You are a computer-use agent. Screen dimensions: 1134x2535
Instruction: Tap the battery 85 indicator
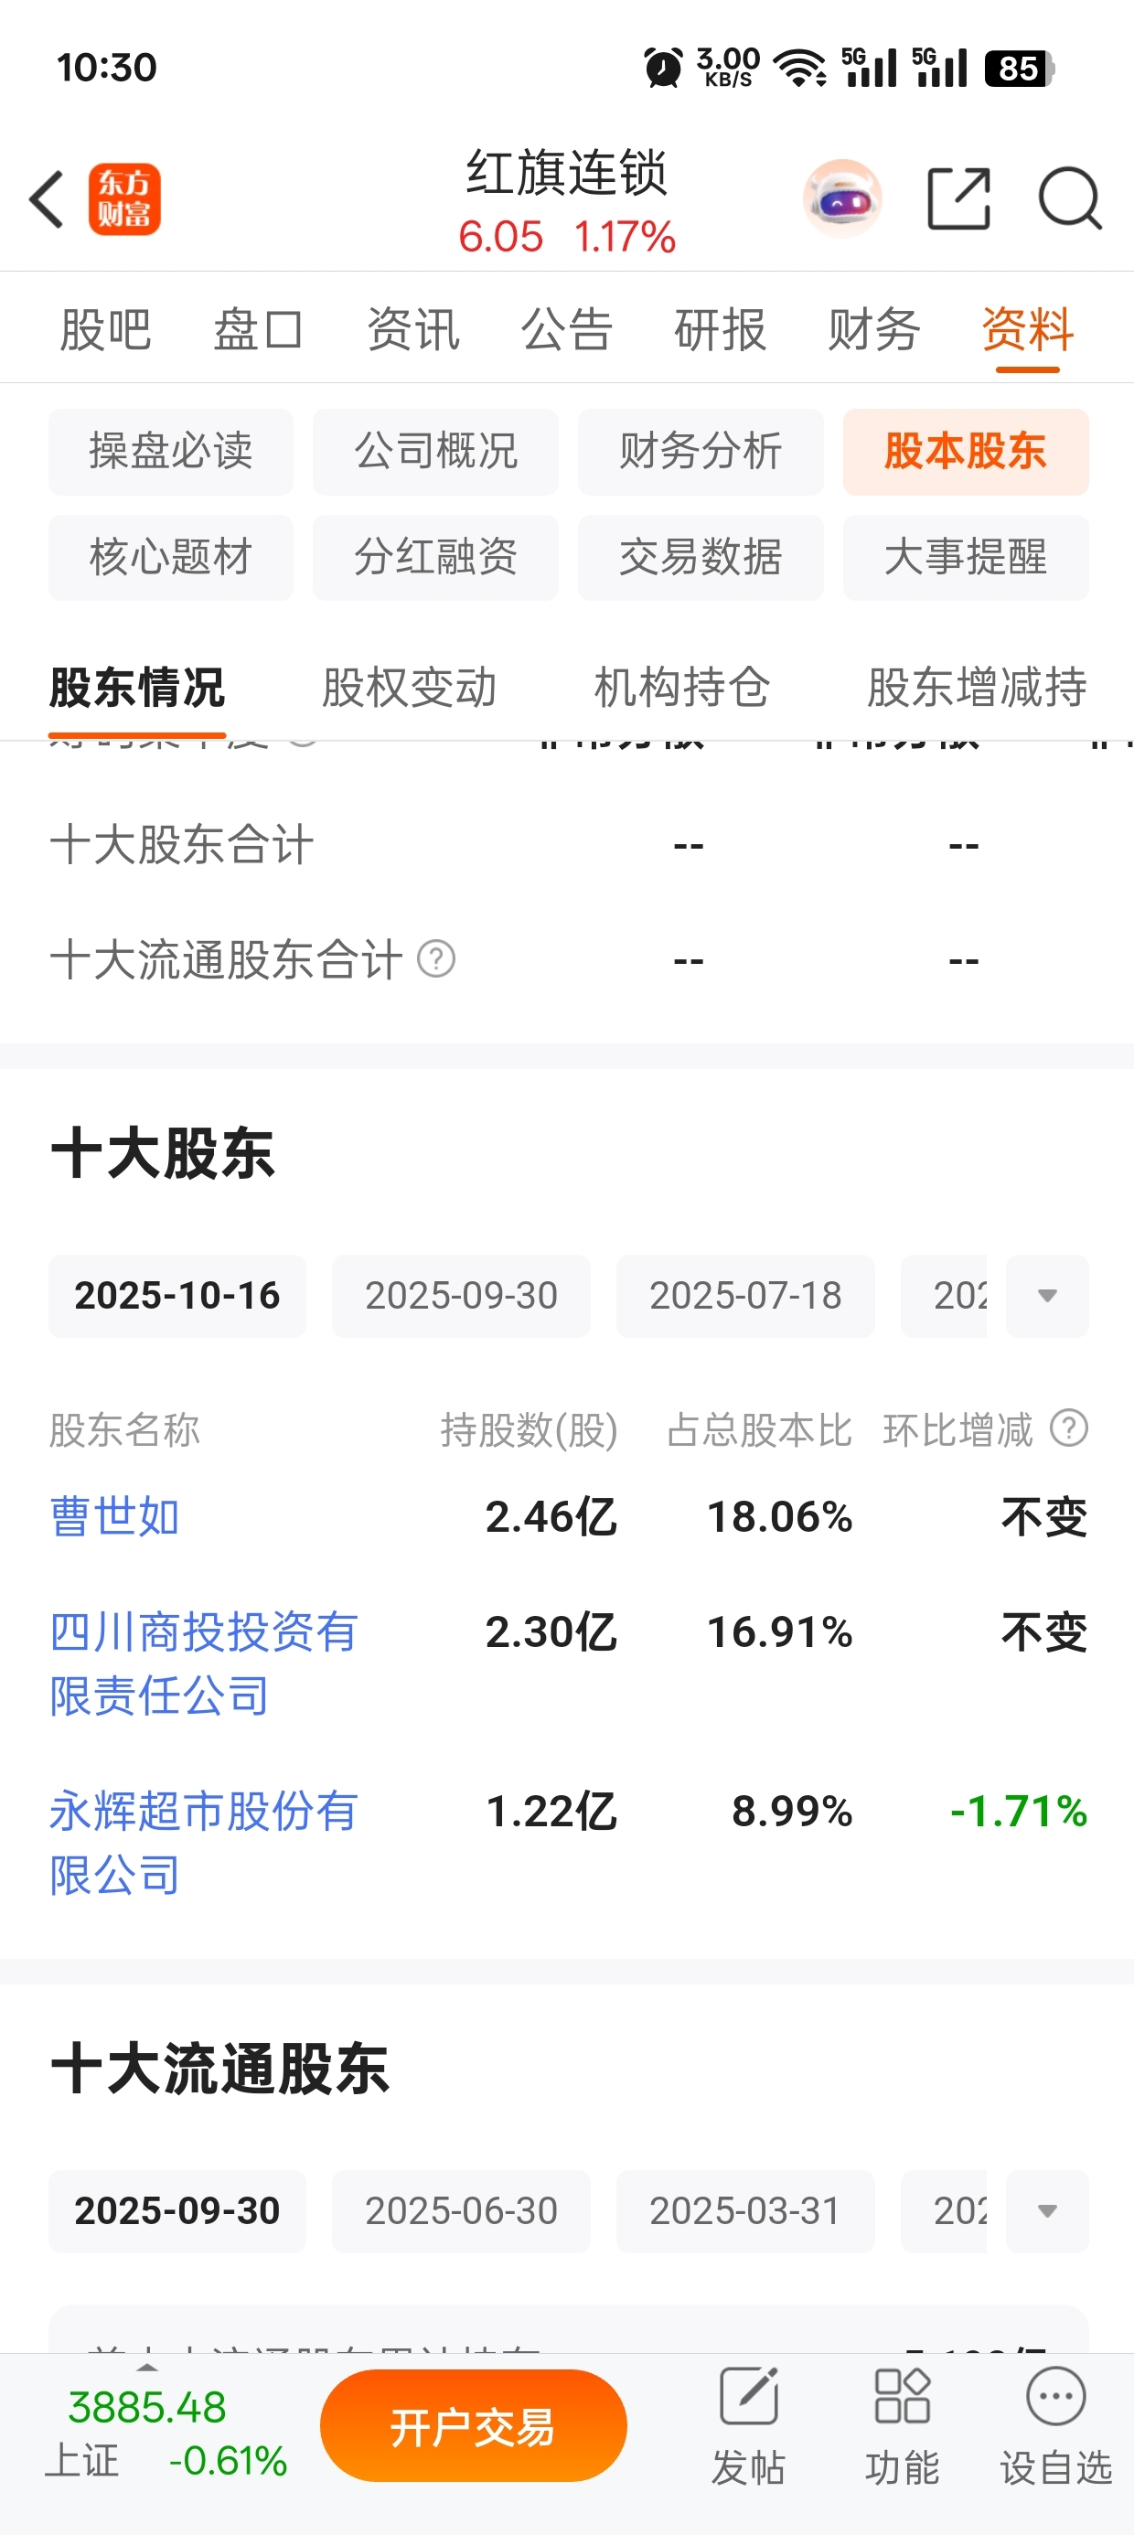tap(1020, 68)
